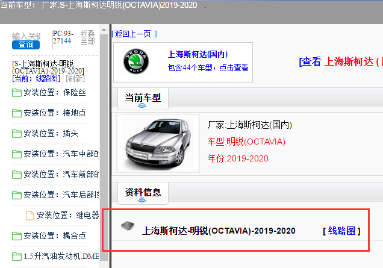Click the 厂家:上海斯柯达(国内) text
The image size is (383, 268).
coord(250,125)
